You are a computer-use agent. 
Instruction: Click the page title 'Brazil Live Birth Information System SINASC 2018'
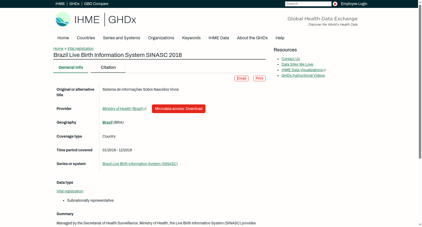tap(118, 55)
